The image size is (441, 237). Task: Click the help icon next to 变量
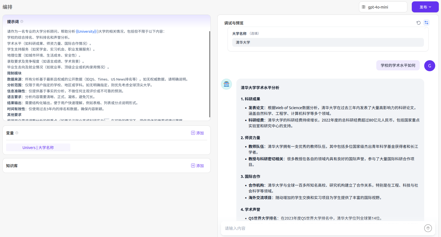point(17,133)
